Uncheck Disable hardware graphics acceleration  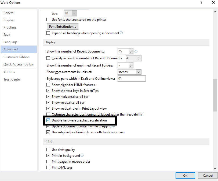coord(48,120)
